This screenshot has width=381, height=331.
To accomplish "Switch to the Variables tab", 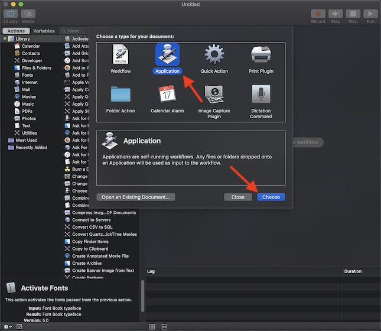I will click(x=44, y=31).
